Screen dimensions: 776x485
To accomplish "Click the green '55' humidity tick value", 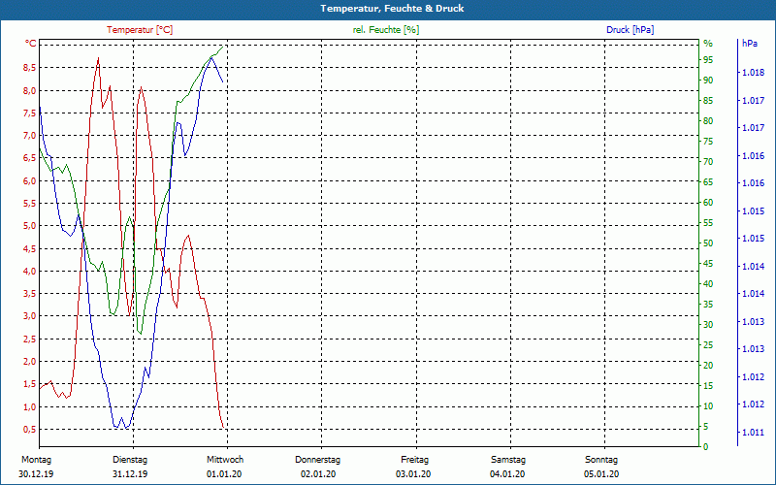I will [708, 223].
